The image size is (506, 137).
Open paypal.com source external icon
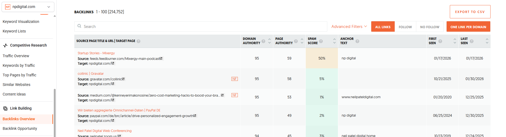195,116
